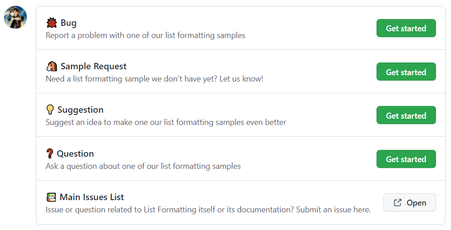Click the 'Submit an issue here' description text
Screen dimensions: 451x230
click(208, 210)
